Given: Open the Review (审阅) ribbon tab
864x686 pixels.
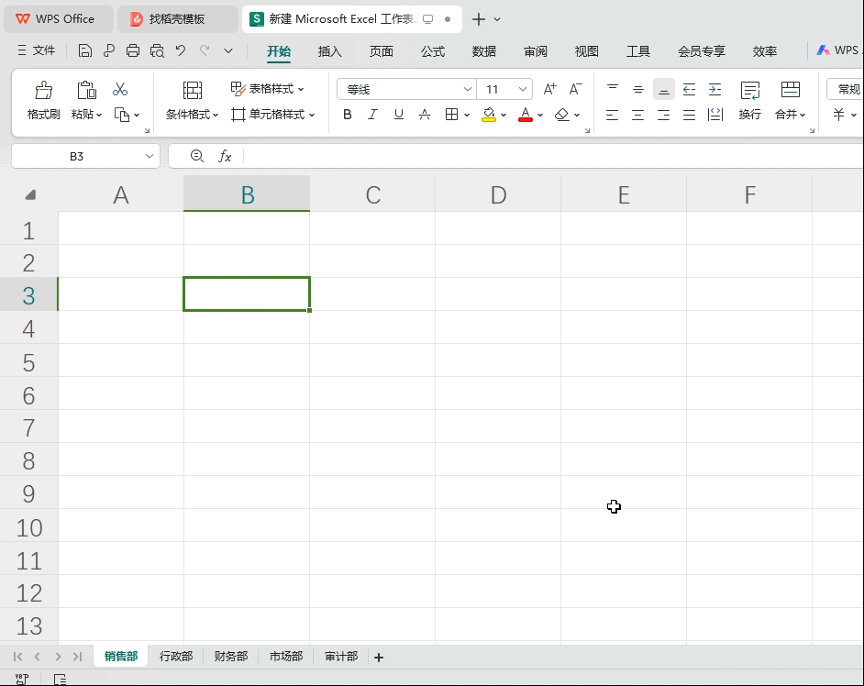Looking at the screenshot, I should click(x=535, y=51).
